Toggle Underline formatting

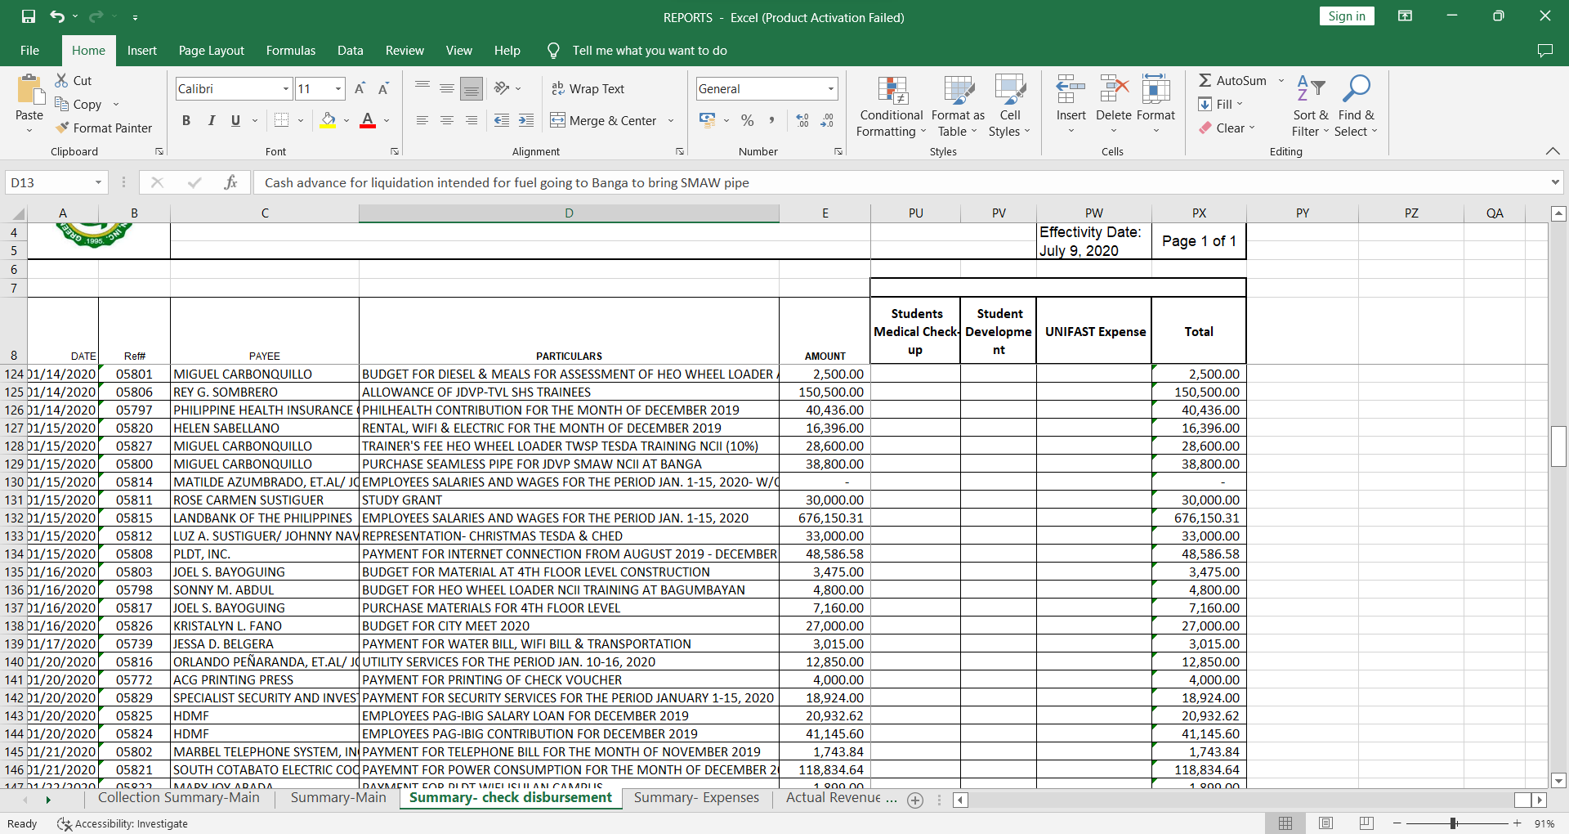pos(235,120)
